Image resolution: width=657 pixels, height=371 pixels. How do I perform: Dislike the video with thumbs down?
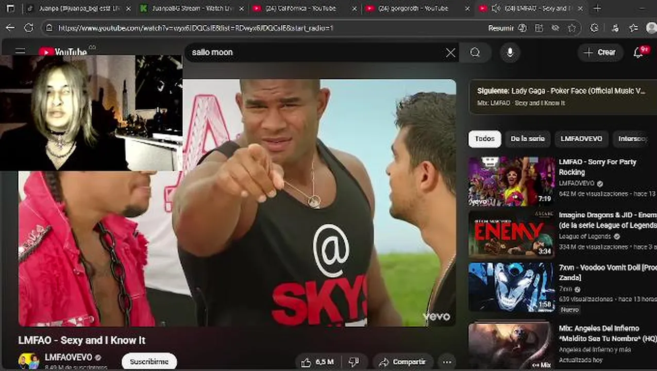353,362
